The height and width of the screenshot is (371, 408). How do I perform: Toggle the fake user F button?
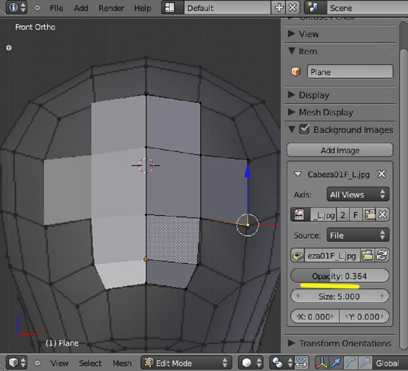coord(355,215)
